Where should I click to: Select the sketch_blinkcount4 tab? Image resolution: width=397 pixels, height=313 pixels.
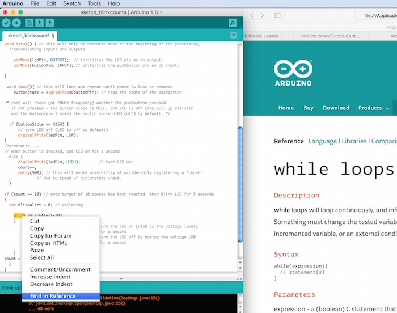[x=29, y=36]
